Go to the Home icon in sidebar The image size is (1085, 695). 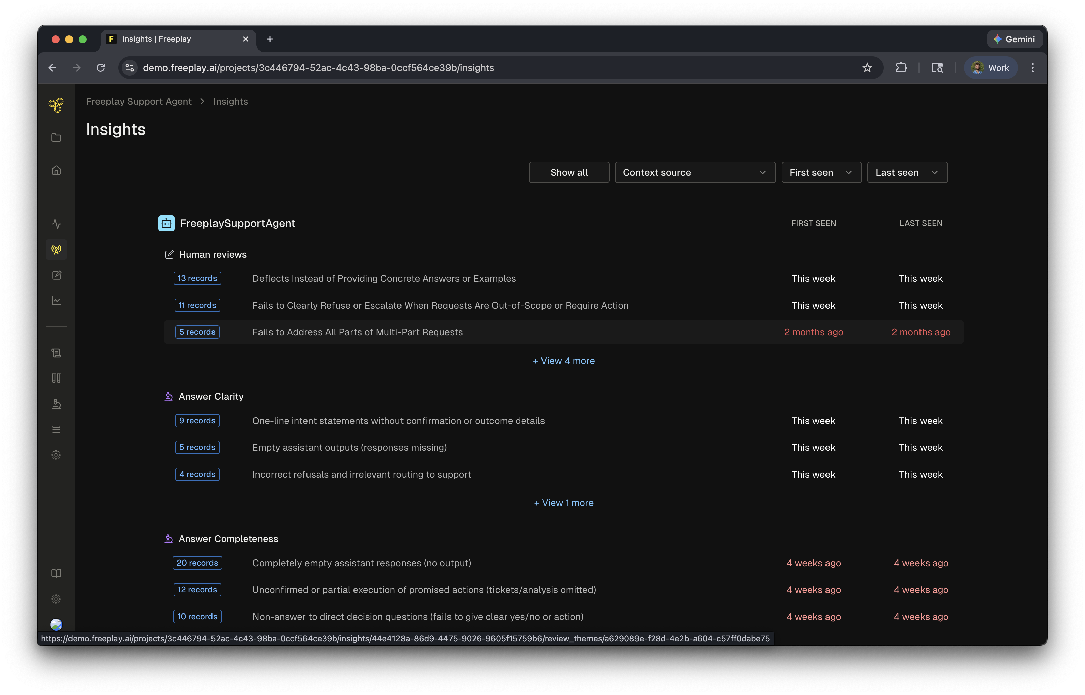coord(56,170)
